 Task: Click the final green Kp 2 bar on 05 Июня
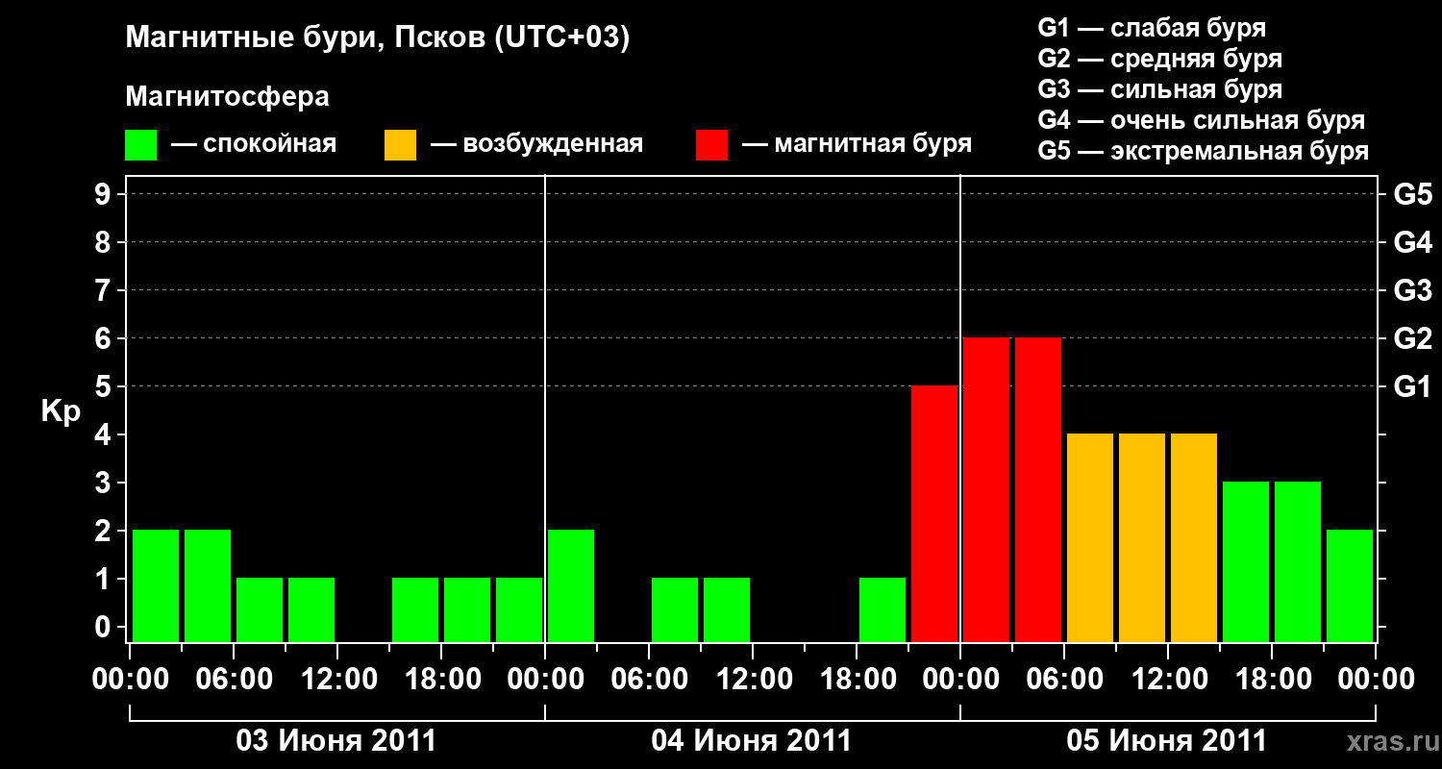pyautogui.click(x=1350, y=585)
